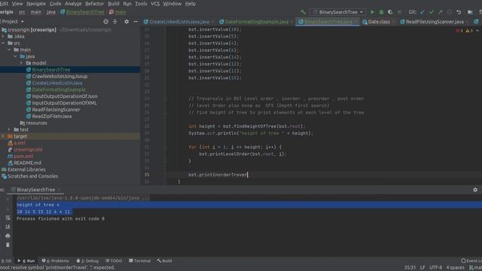Collapse the java folder
482x271 pixels.
[15, 56]
